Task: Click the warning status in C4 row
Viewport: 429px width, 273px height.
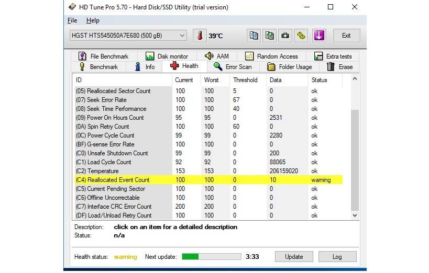Action: pos(321,180)
